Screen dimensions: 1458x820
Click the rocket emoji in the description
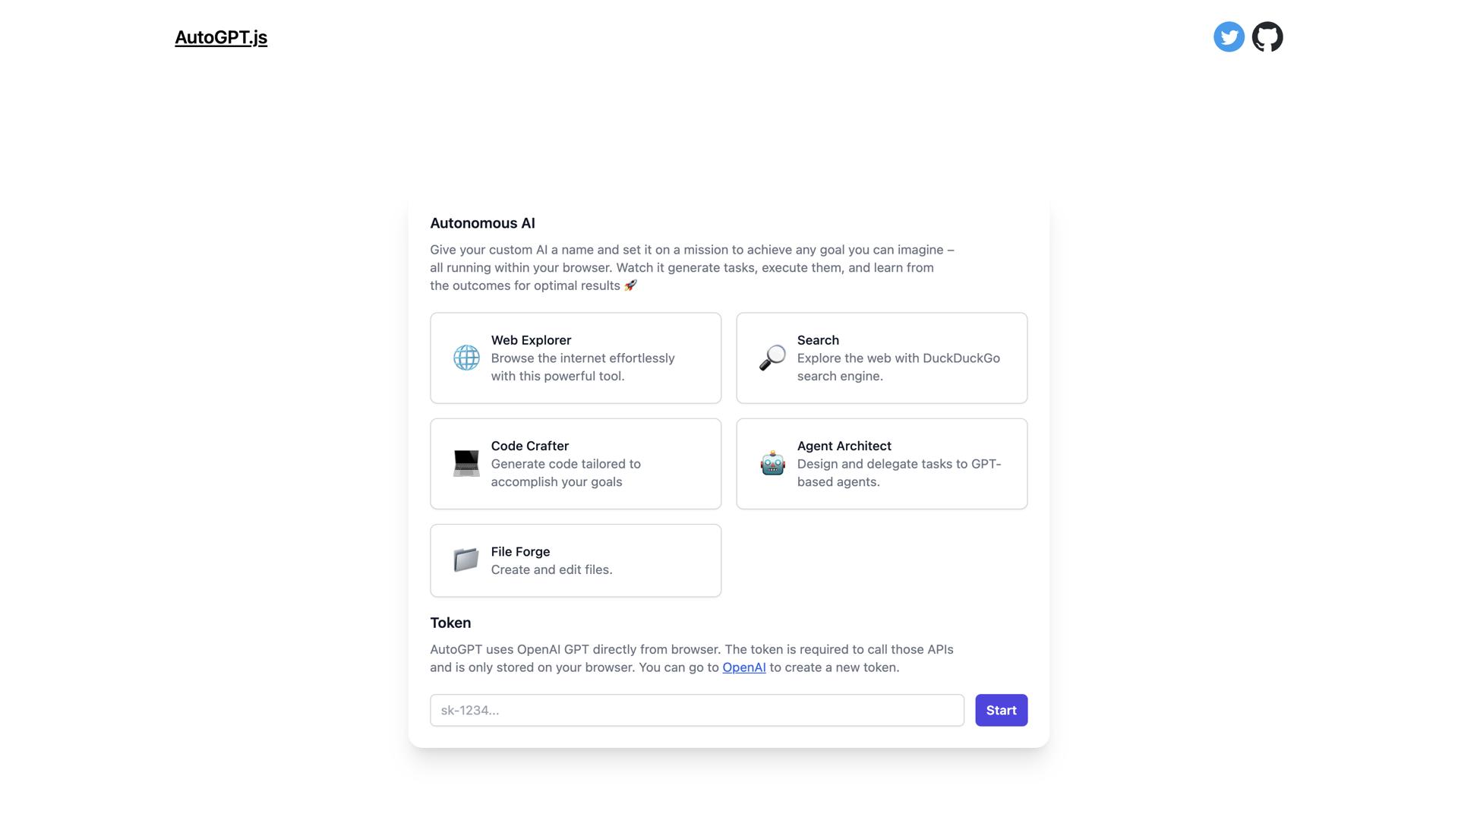[x=630, y=285]
